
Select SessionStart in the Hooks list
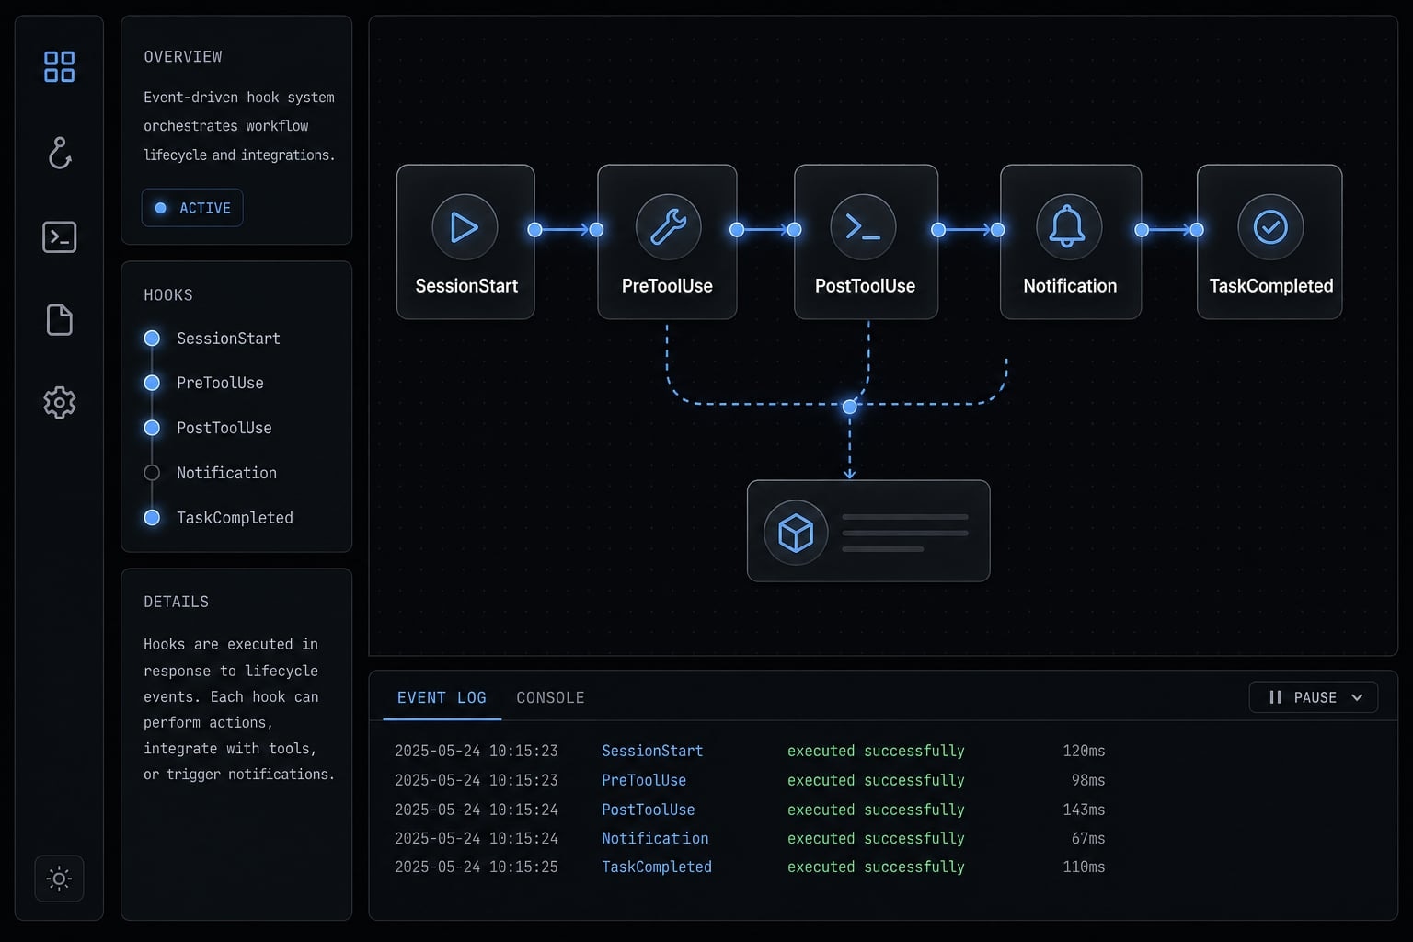(228, 339)
